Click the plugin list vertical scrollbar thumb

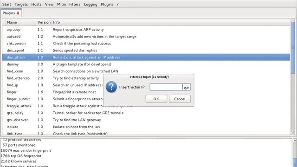293,48
